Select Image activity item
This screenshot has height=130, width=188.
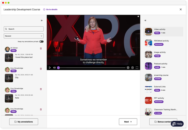coord(163,54)
